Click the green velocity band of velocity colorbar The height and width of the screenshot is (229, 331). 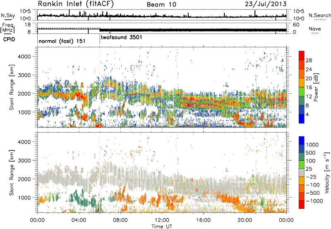pos(302,165)
